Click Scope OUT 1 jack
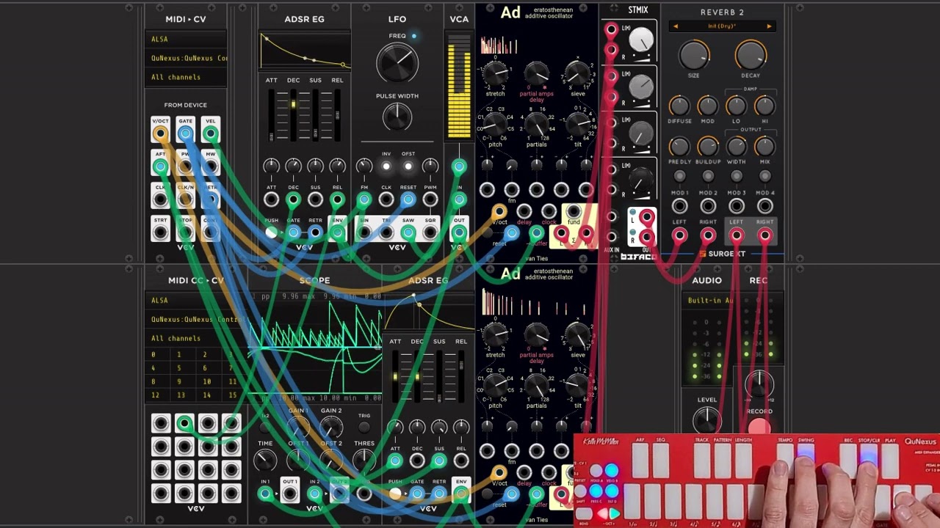Image resolution: width=940 pixels, height=528 pixels. [x=289, y=494]
